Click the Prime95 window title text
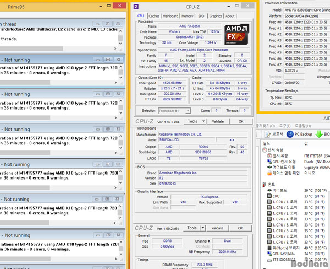 (16, 7)
